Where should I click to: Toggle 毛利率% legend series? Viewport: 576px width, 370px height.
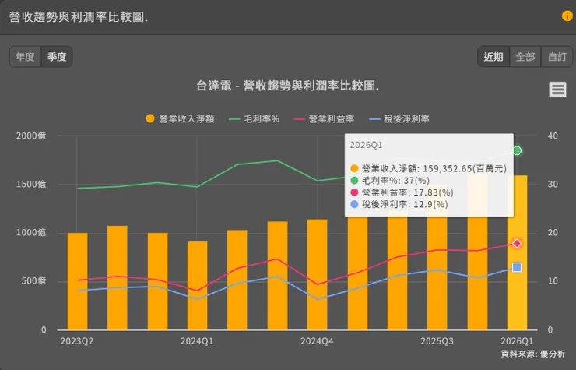pos(254,119)
